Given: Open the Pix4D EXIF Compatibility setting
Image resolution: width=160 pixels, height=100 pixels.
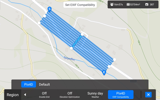Looking at the screenshot, I should tap(121, 95).
